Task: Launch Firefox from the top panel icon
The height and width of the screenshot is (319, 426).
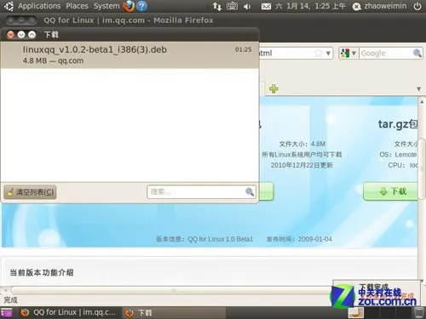Action: 129,6
